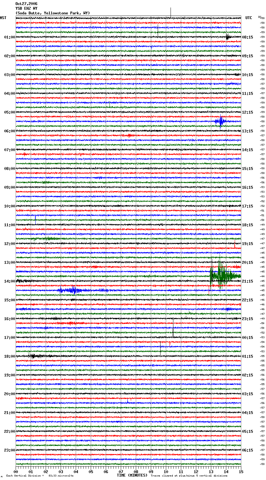This screenshot has width=266, height=480.
Task: Select the YSB EHZ WY station code
Action: click(26, 8)
